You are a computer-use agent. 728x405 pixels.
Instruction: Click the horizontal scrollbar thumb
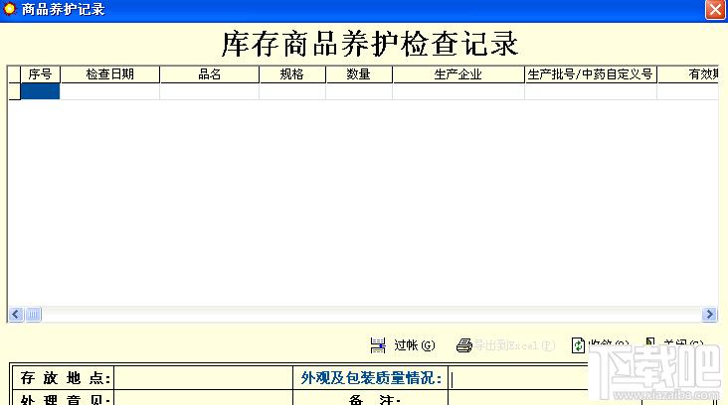pos(34,315)
